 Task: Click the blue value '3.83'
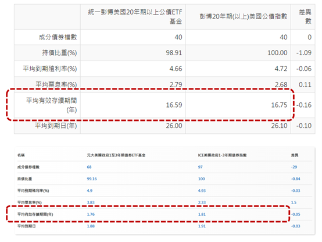click(x=91, y=202)
